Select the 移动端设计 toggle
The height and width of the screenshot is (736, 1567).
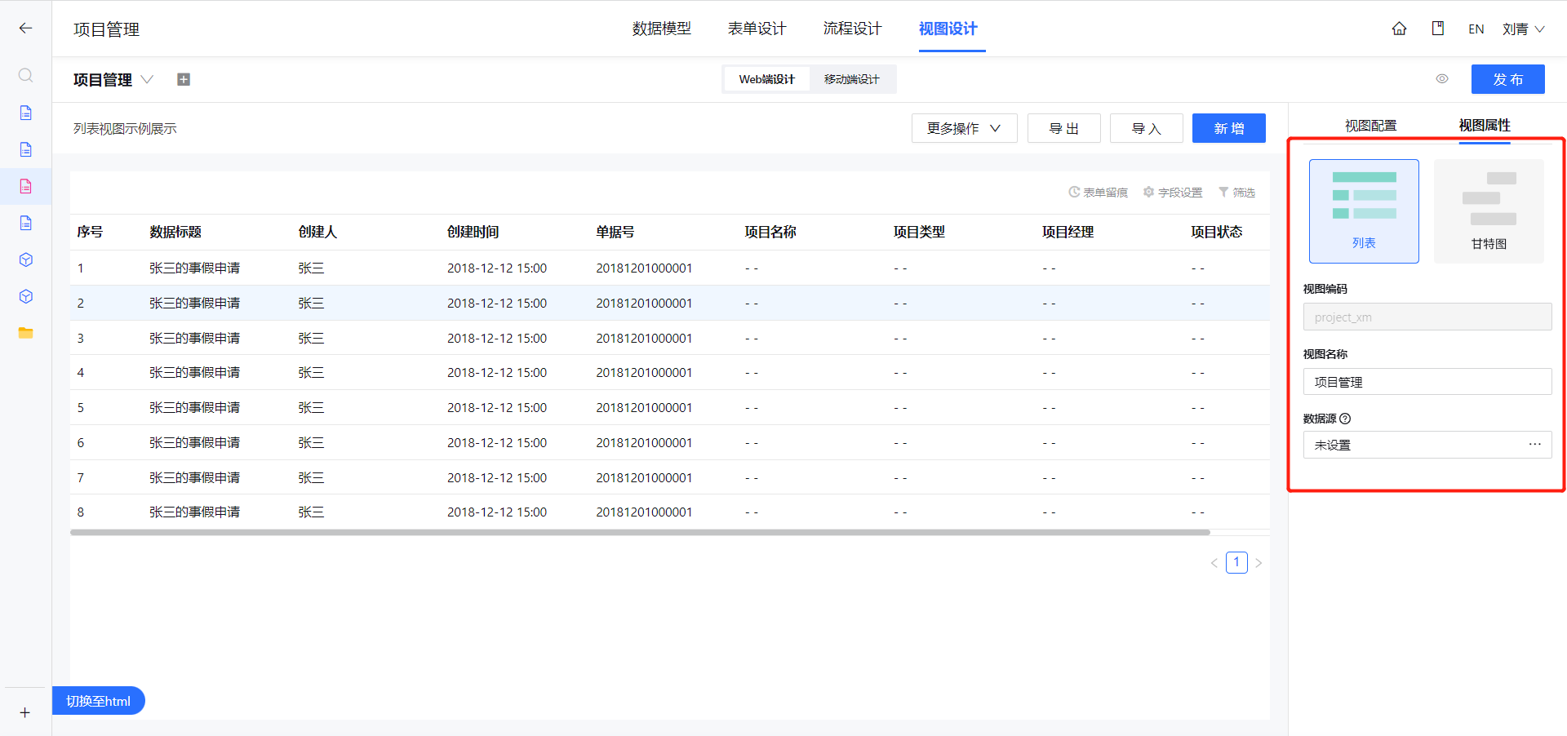pos(851,79)
